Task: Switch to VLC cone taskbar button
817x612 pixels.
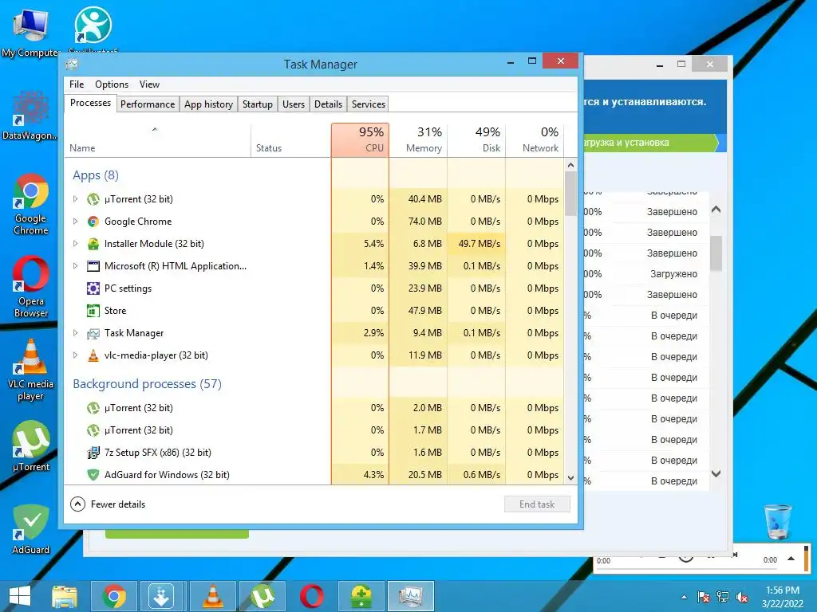Action: point(213,596)
